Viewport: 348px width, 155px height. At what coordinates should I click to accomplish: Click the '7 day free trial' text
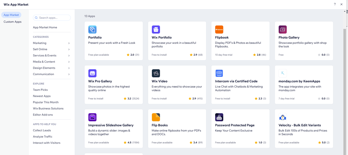[286, 99]
